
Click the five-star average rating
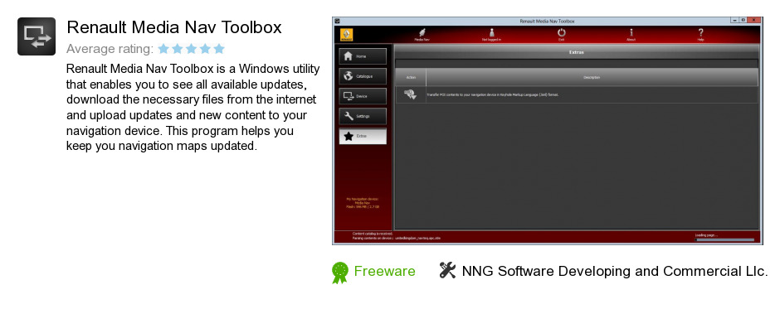click(x=192, y=49)
